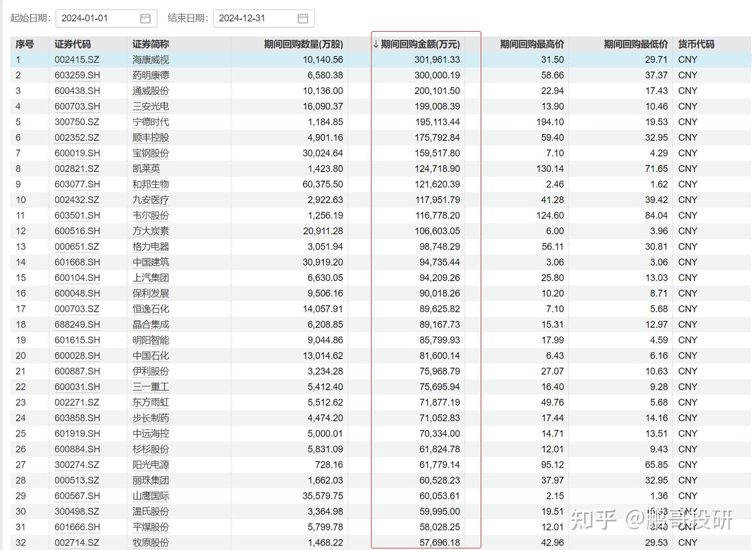Sort the table by 期间回购最低价
Screen dimensions: 752x550
635,44
